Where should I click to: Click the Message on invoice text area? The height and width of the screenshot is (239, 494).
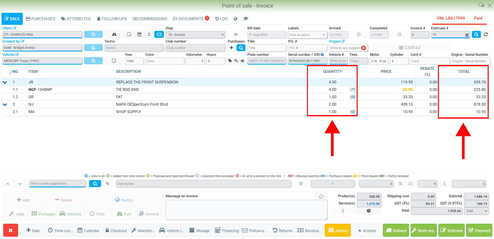[x=246, y=210]
